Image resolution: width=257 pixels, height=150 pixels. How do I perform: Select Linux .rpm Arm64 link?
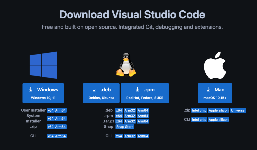point(143,116)
